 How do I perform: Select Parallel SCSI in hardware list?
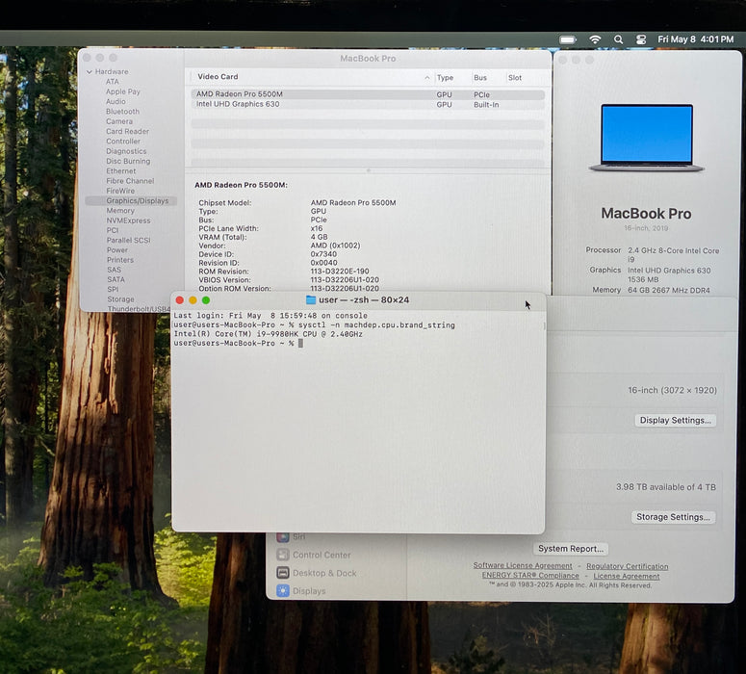click(x=128, y=241)
